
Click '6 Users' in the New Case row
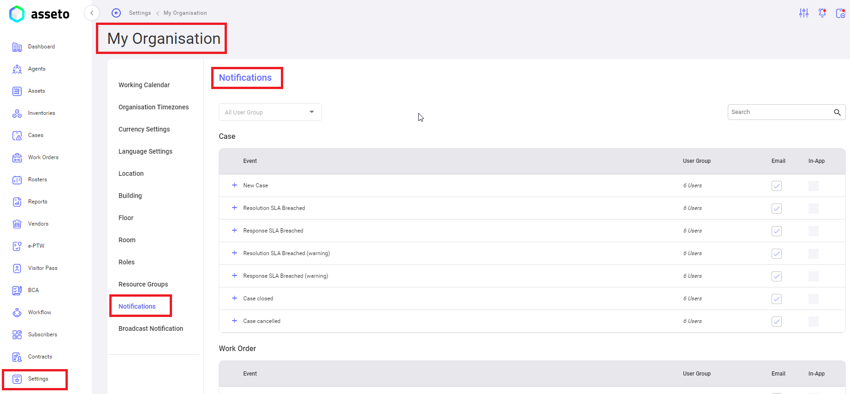point(692,185)
